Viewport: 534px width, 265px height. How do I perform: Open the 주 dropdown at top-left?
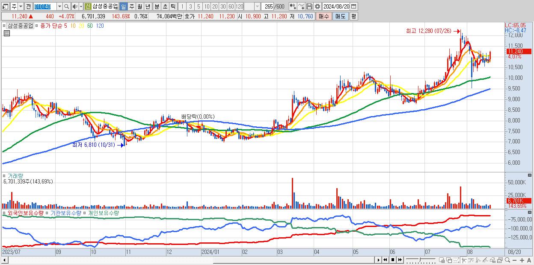[21, 6]
